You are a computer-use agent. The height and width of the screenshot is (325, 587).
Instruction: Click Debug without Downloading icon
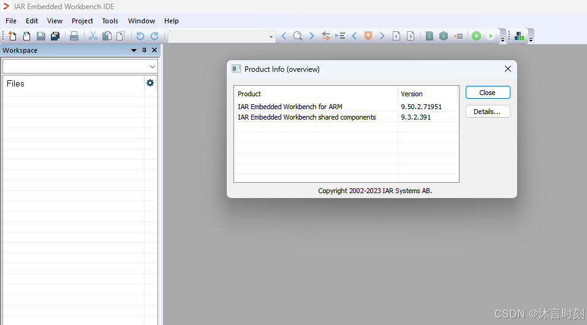[490, 36]
